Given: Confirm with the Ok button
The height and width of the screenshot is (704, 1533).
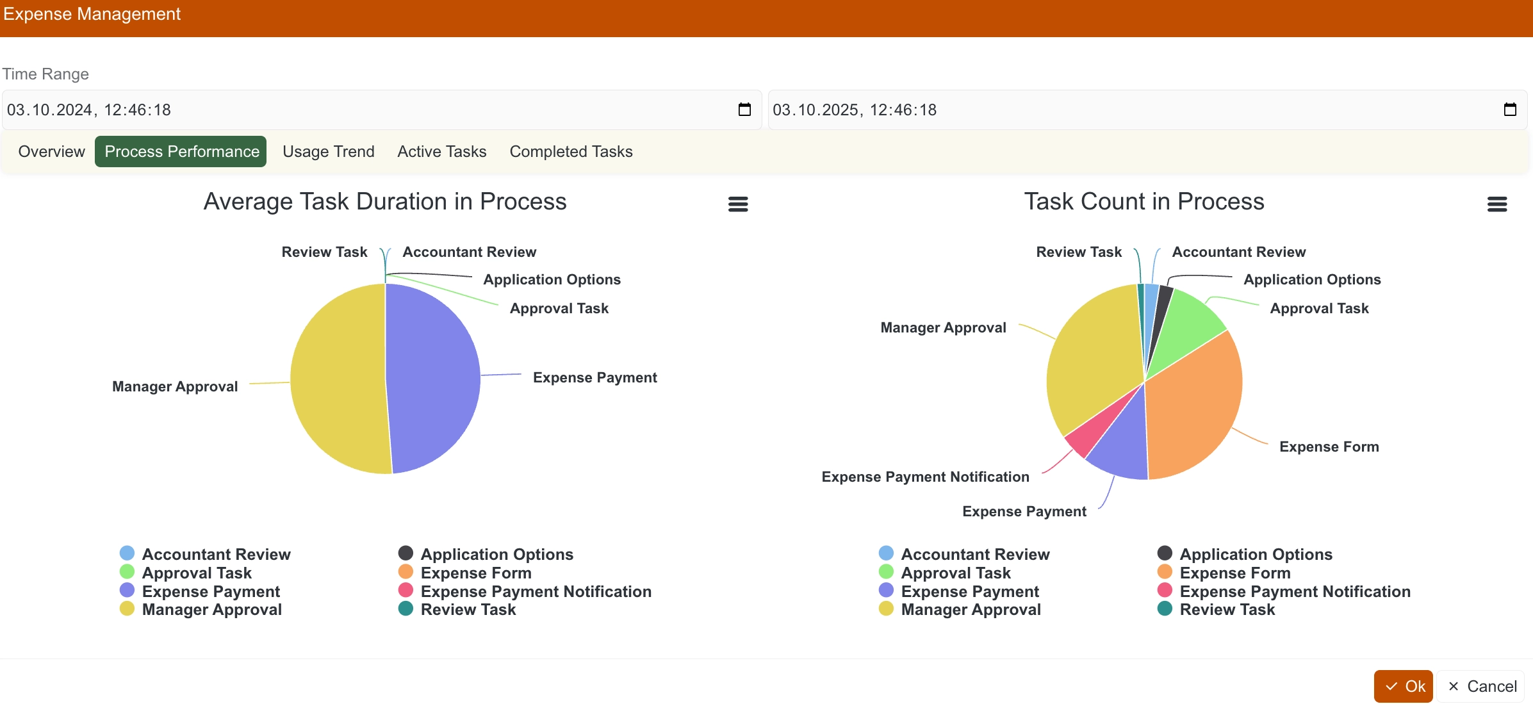Looking at the screenshot, I should 1404,685.
